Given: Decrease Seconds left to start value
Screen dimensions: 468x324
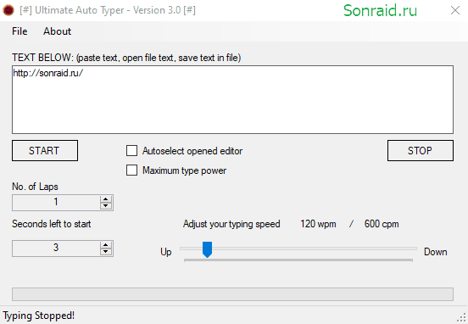Looking at the screenshot, I should tap(106, 251).
